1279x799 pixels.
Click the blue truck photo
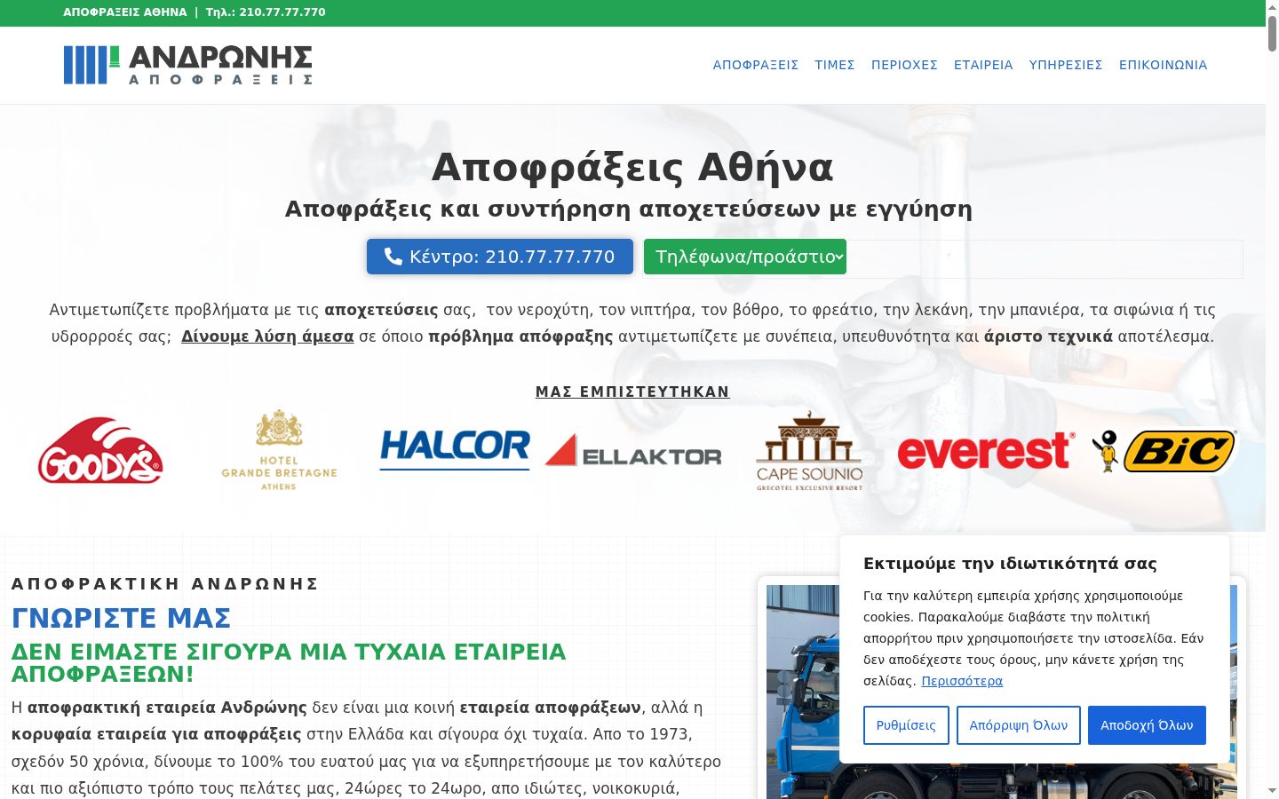(1002, 692)
